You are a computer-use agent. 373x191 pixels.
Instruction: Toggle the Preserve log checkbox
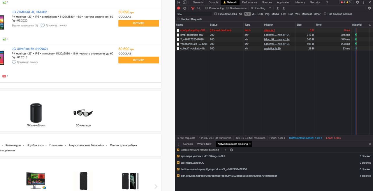tap(206, 8)
